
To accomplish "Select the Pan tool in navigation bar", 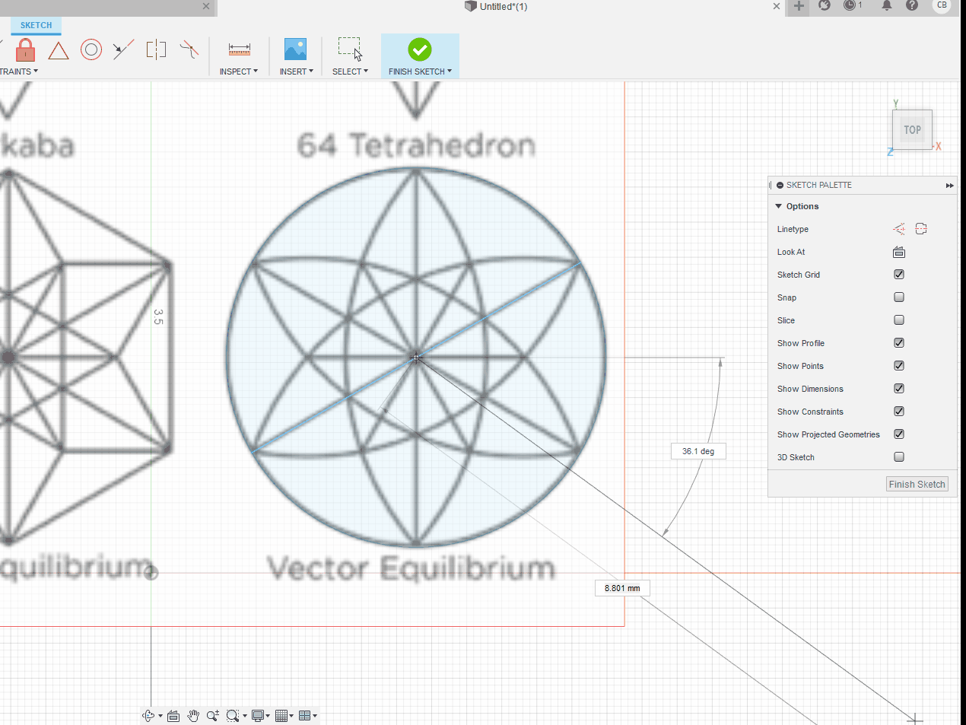I will point(193,715).
